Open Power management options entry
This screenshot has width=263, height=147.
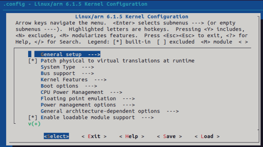pos(88,105)
